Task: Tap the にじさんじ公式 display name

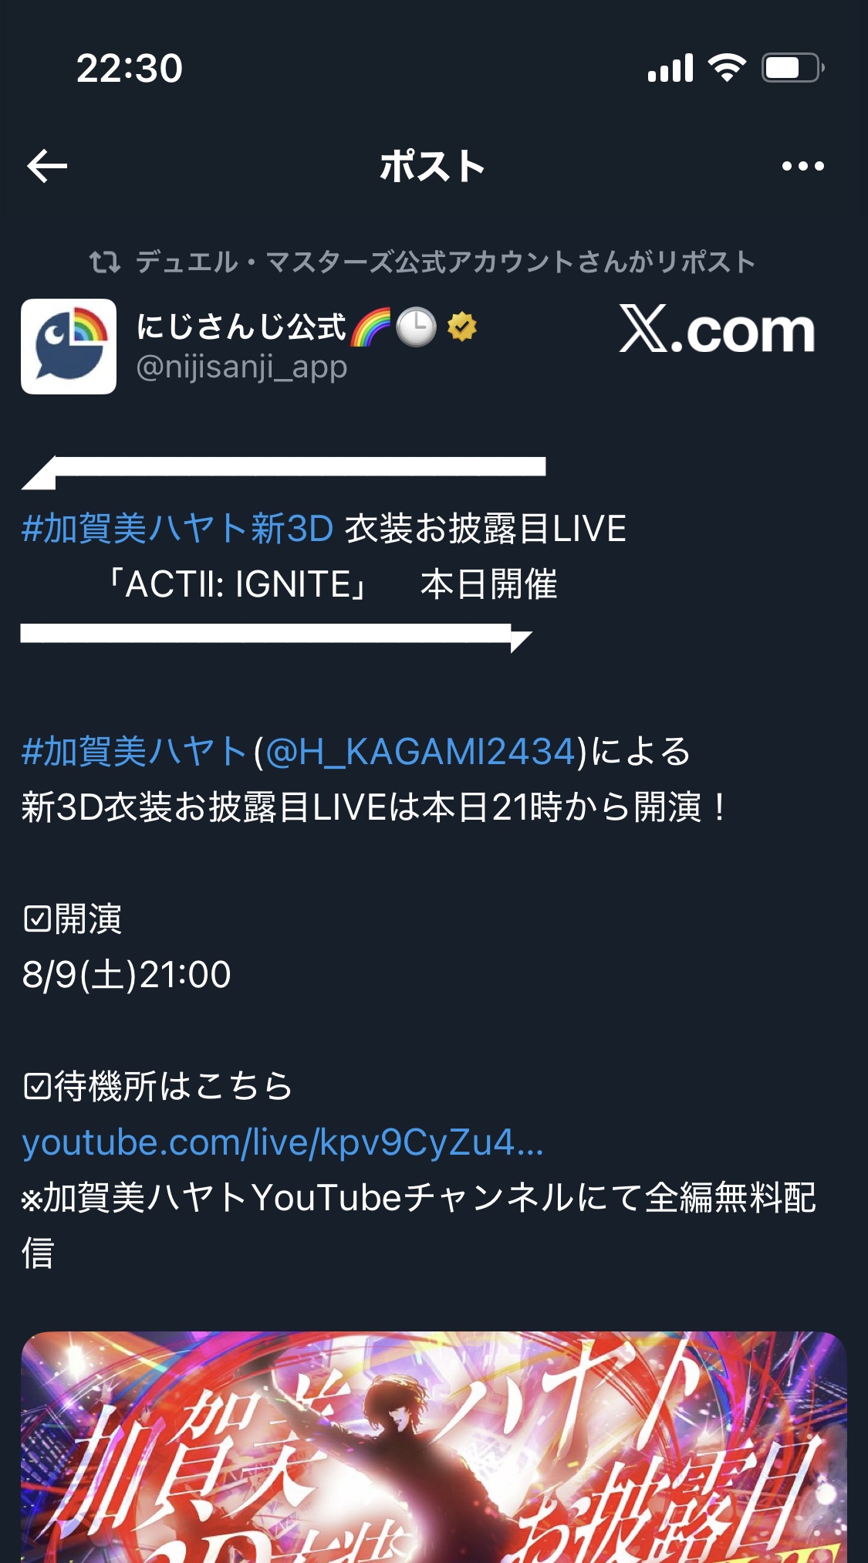Action: [x=241, y=326]
